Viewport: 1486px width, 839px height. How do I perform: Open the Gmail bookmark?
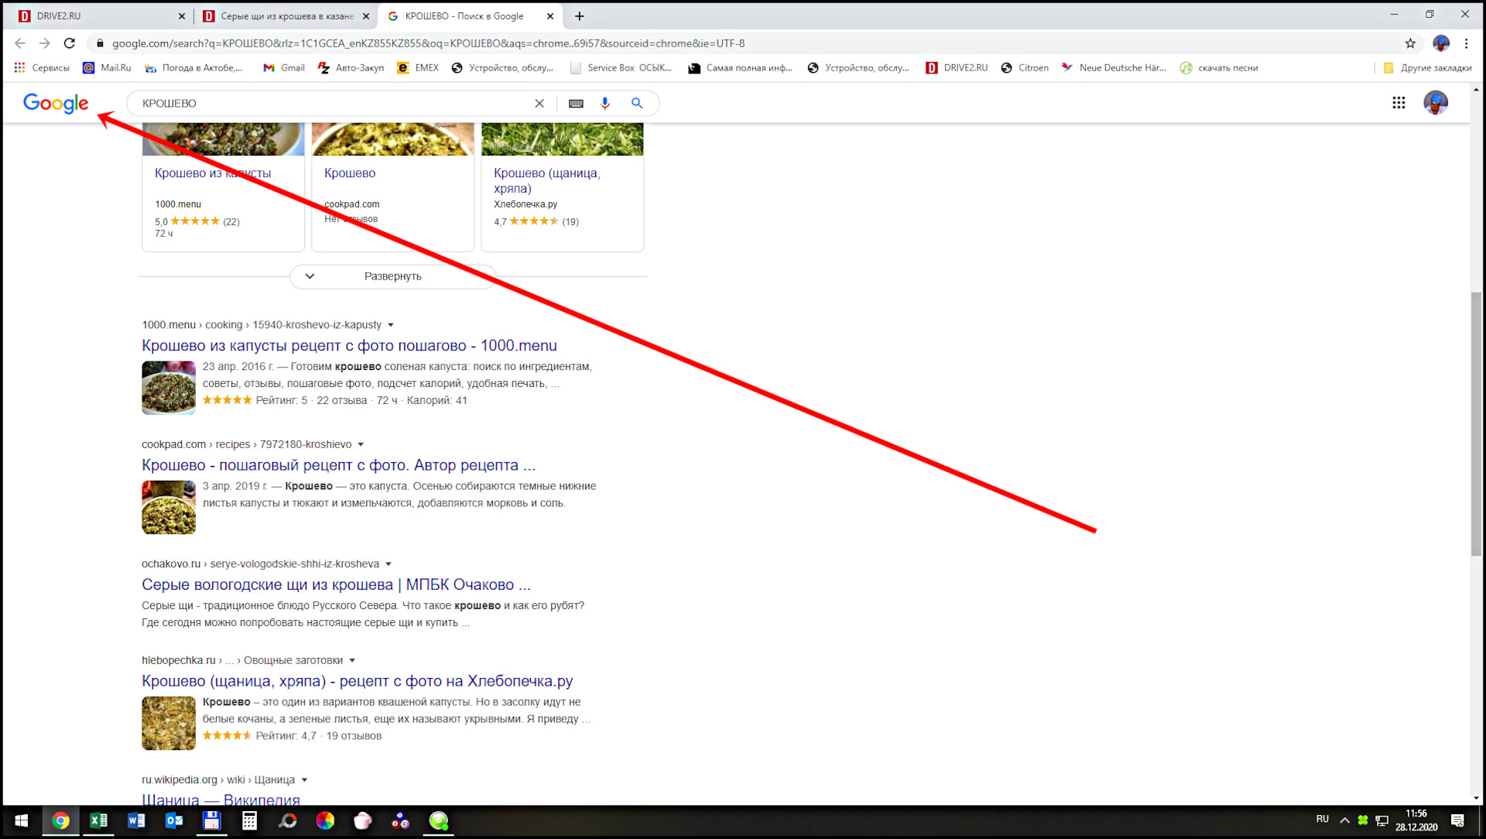pyautogui.click(x=284, y=68)
